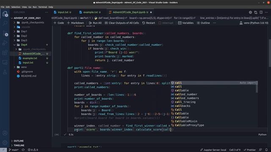Clear Outputs of All Cells

click(x=122, y=23)
